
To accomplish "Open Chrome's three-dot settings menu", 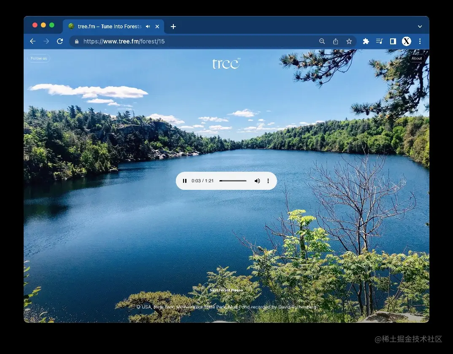I will (420, 41).
